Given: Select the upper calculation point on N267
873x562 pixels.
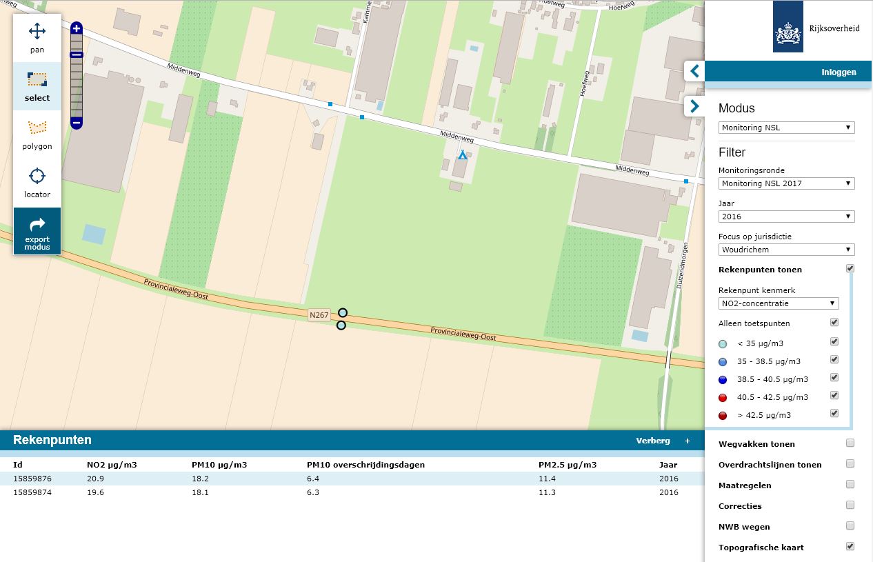Looking at the screenshot, I should pyautogui.click(x=343, y=313).
